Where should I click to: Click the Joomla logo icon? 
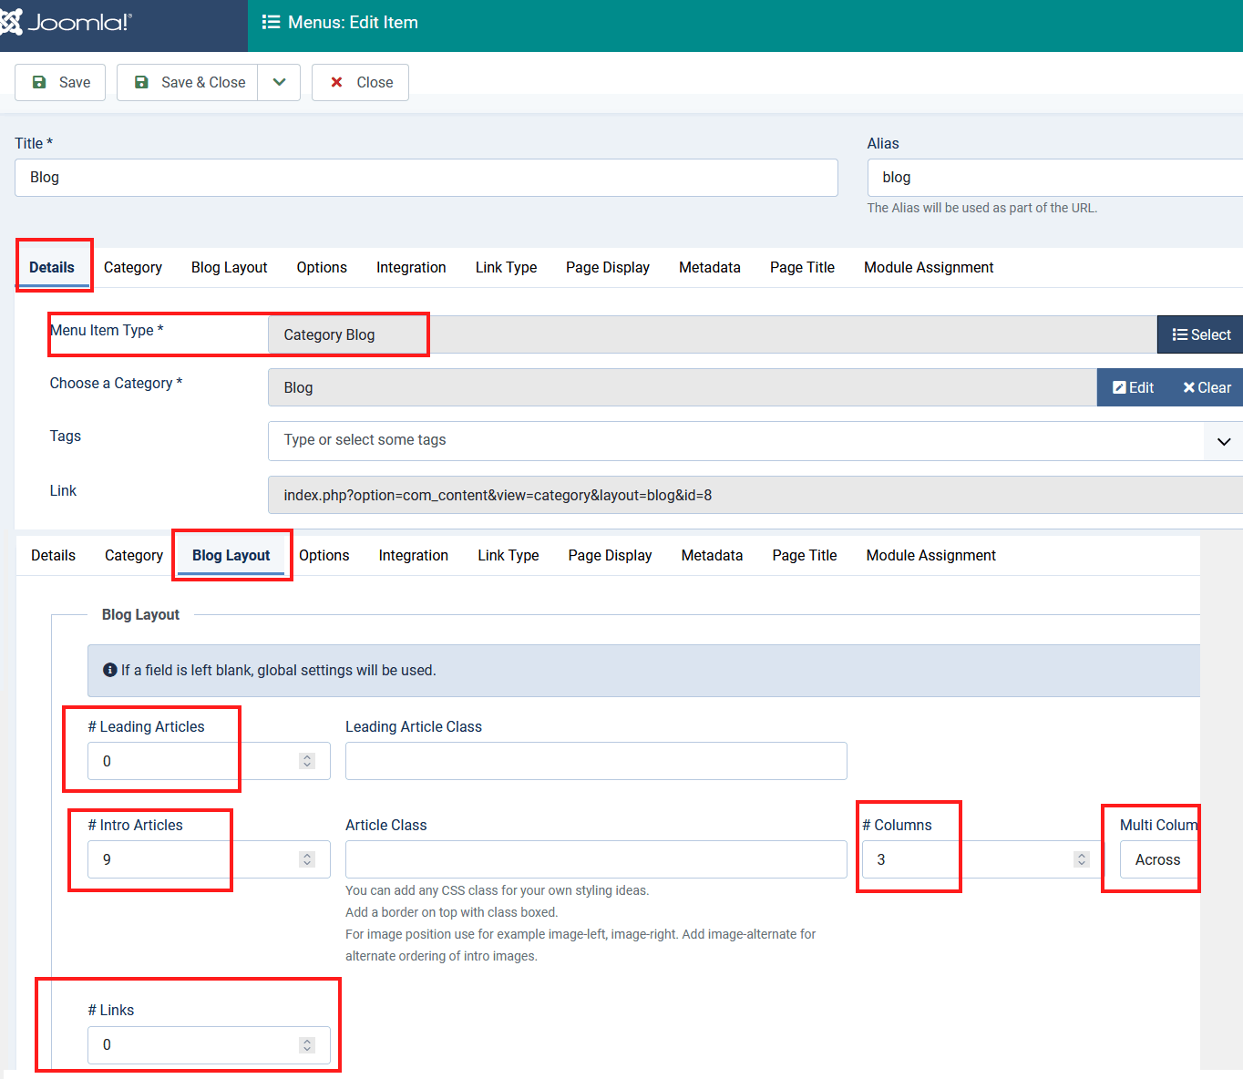tap(11, 22)
